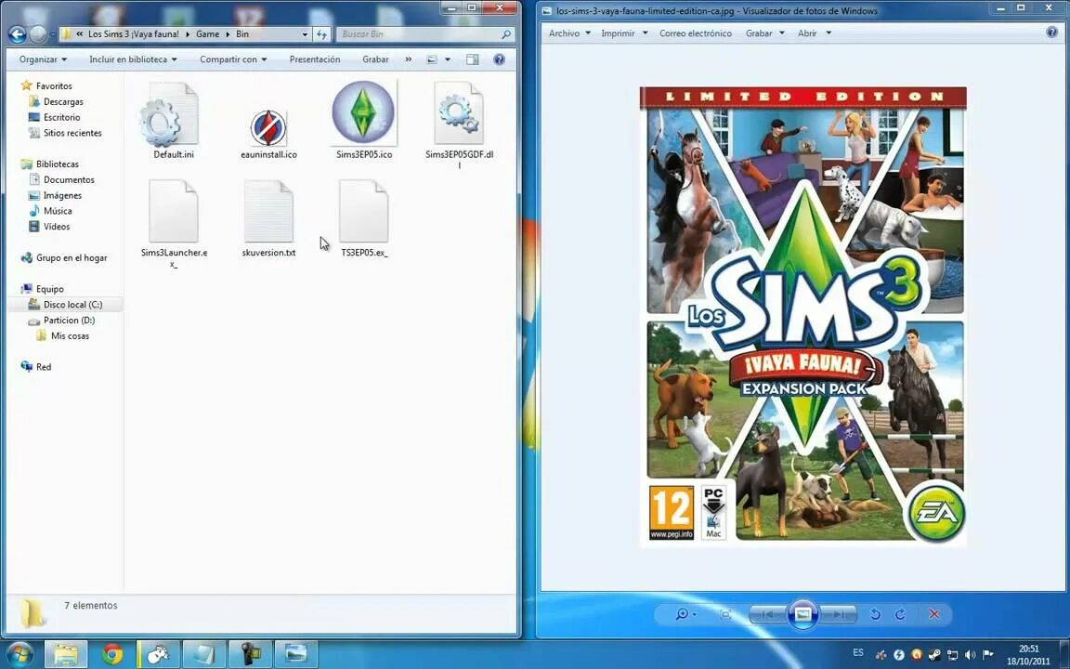The image size is (1070, 669).
Task: Open the Archivo menu in Photo Viewer
Action: [x=569, y=33]
